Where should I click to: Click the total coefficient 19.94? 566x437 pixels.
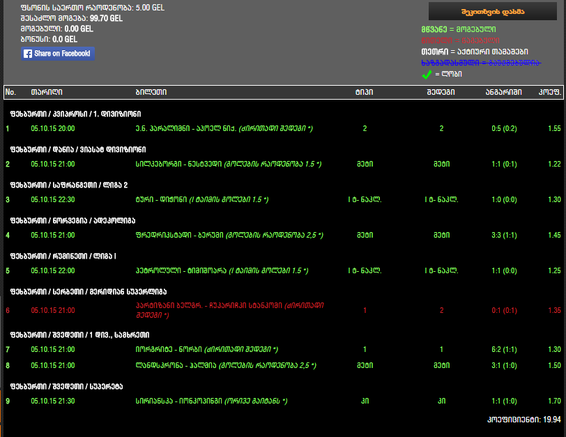tap(552, 420)
